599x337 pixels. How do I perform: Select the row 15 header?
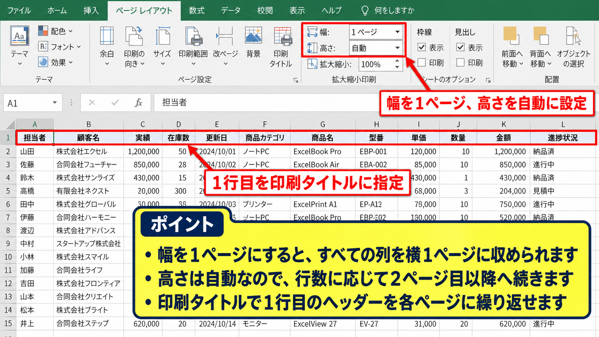pos(8,323)
